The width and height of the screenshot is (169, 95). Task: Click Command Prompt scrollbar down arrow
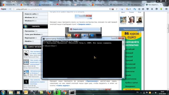123,77
